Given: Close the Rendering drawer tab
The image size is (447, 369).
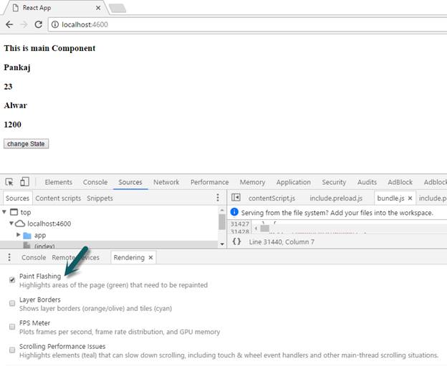Looking at the screenshot, I should pyautogui.click(x=151, y=257).
